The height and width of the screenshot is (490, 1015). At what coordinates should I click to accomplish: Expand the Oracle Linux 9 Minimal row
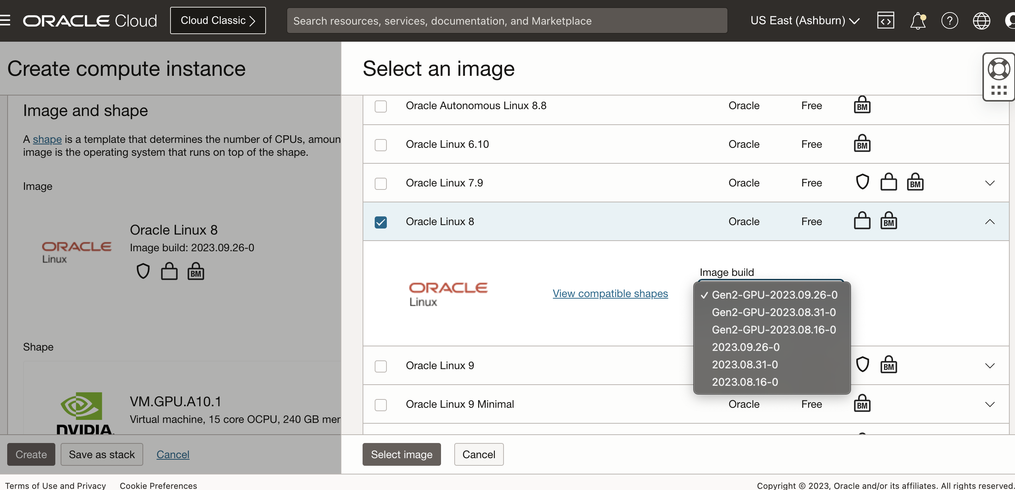pos(990,404)
